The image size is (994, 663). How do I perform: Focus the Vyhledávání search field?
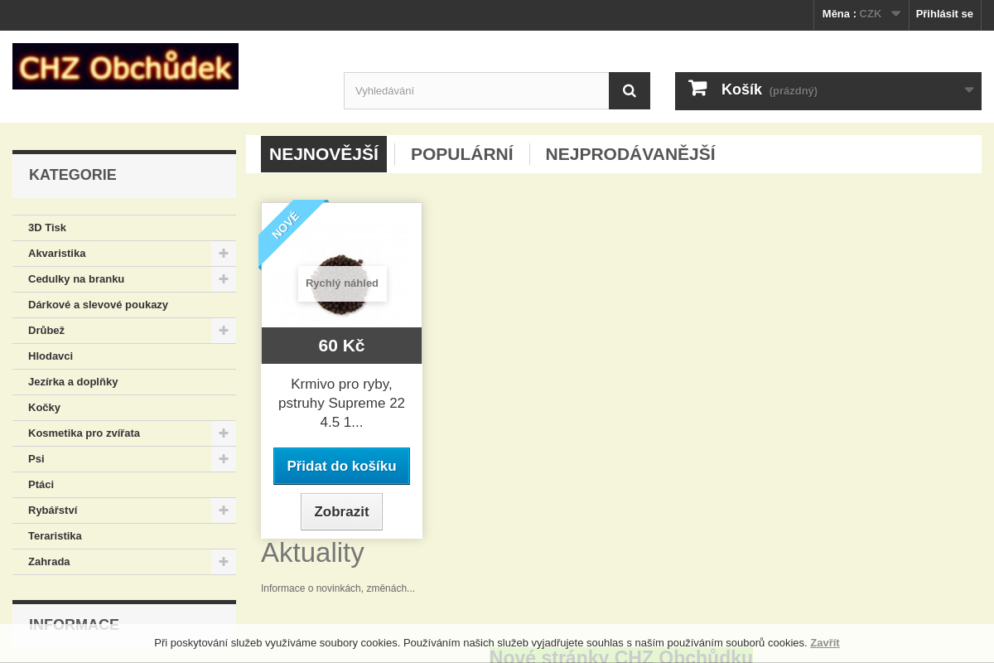pyautogui.click(x=476, y=91)
